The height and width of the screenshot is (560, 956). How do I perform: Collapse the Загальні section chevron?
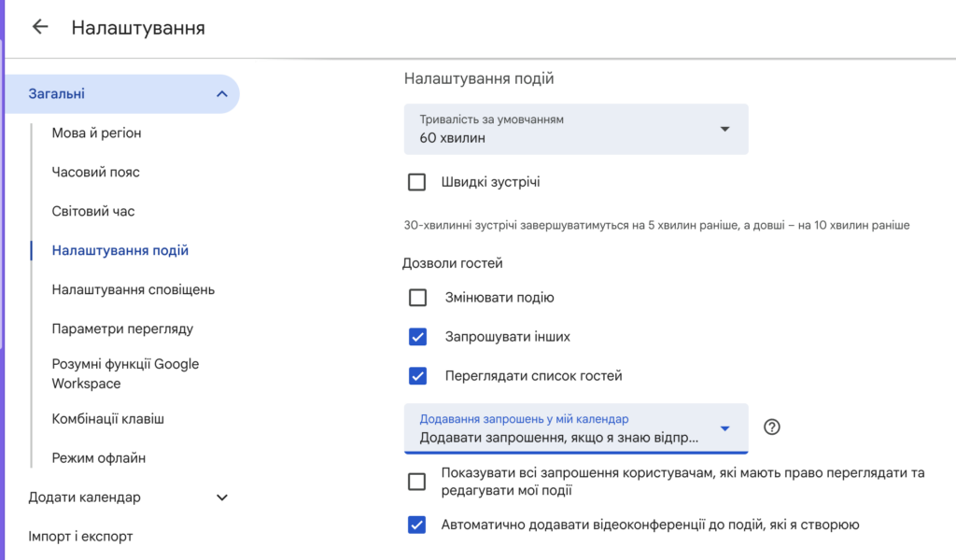tap(222, 94)
